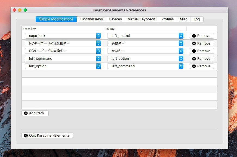View the Log tab
This screenshot has width=237, height=157.
pos(197,19)
